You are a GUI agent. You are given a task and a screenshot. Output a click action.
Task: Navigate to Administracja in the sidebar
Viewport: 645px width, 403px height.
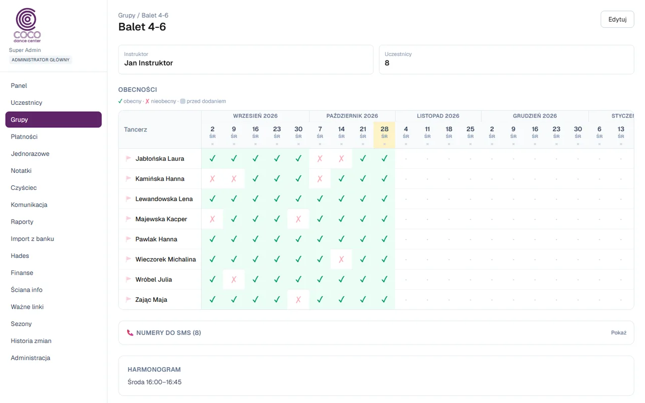[53, 358]
